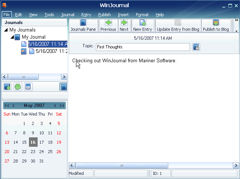240x179 pixels.
Task: Toggle the Journals Pane toolbar button
Action: 83,26
